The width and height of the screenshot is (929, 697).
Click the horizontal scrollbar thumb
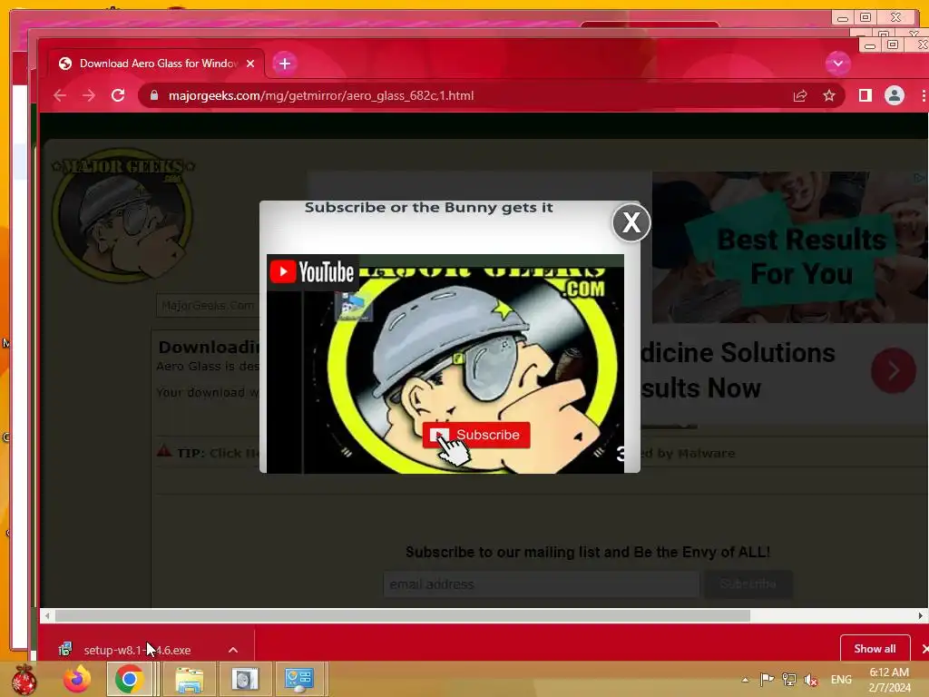[x=403, y=616]
